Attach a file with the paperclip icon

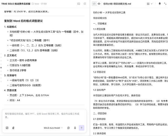13,128
